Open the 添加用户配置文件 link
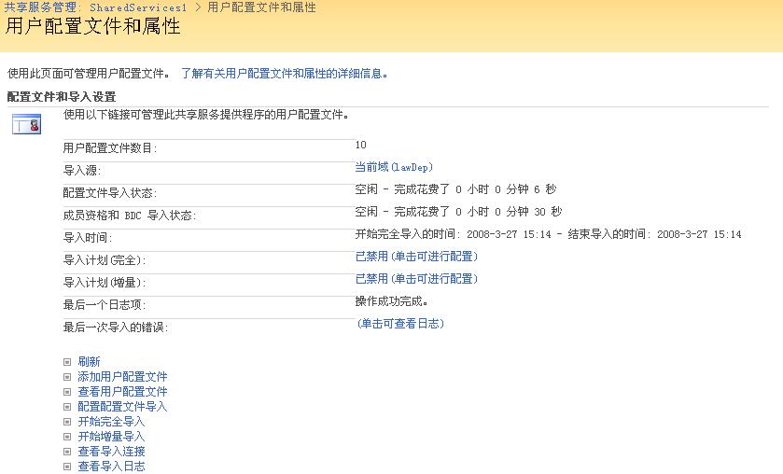 coord(123,377)
